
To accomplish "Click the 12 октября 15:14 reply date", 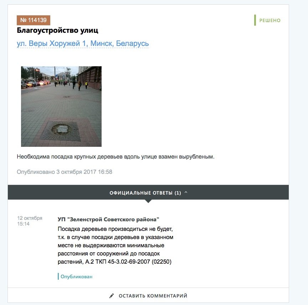I will click(30, 221).
